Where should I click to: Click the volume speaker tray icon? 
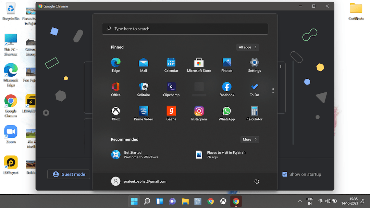[328, 201]
